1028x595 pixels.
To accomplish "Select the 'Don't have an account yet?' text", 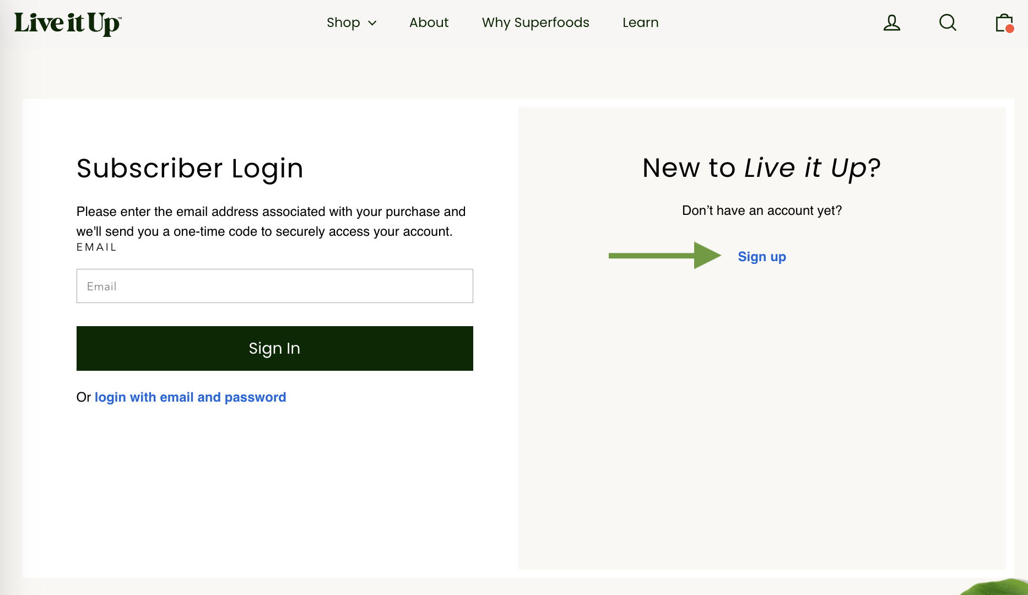I will (x=762, y=210).
